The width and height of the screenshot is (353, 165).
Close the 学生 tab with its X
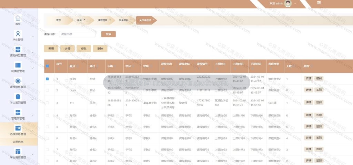[84, 20]
